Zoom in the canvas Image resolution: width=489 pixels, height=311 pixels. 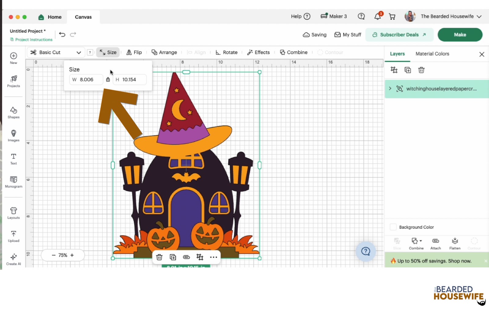pos(72,255)
